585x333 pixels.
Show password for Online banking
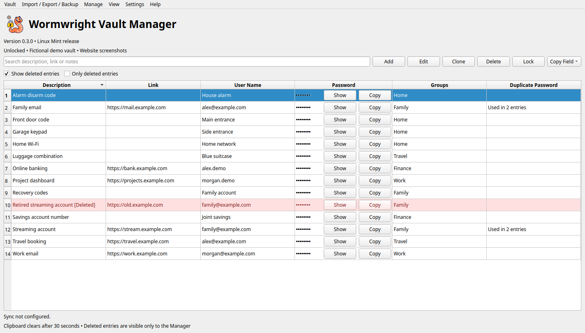(x=340, y=169)
